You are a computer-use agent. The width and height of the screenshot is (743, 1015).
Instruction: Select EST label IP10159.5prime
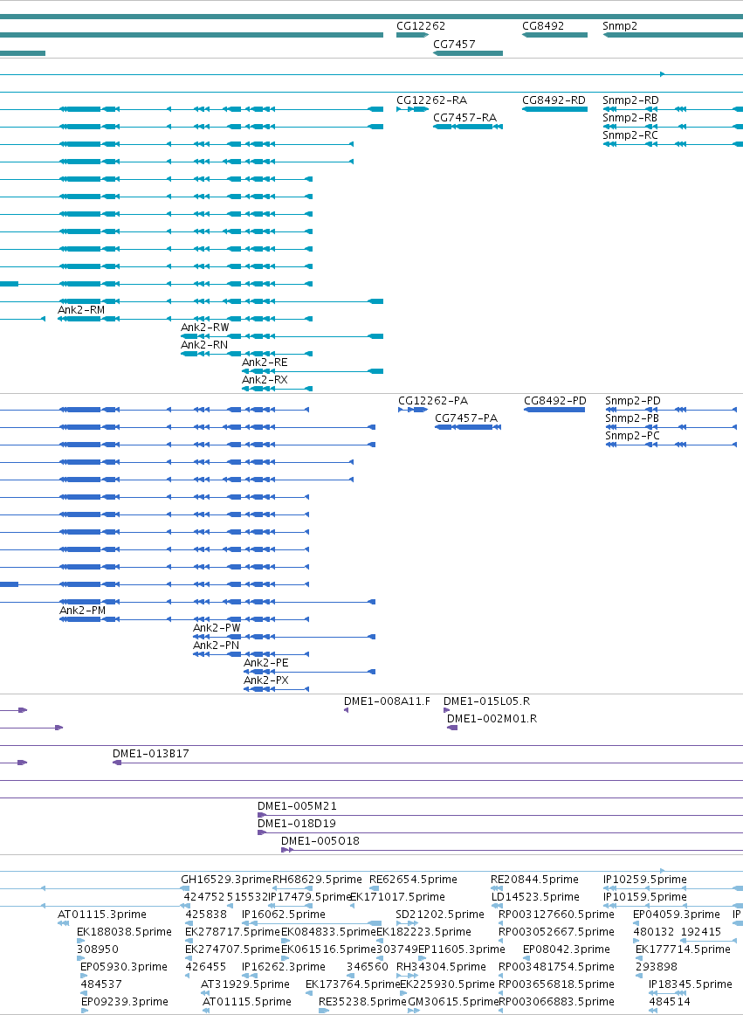644,896
